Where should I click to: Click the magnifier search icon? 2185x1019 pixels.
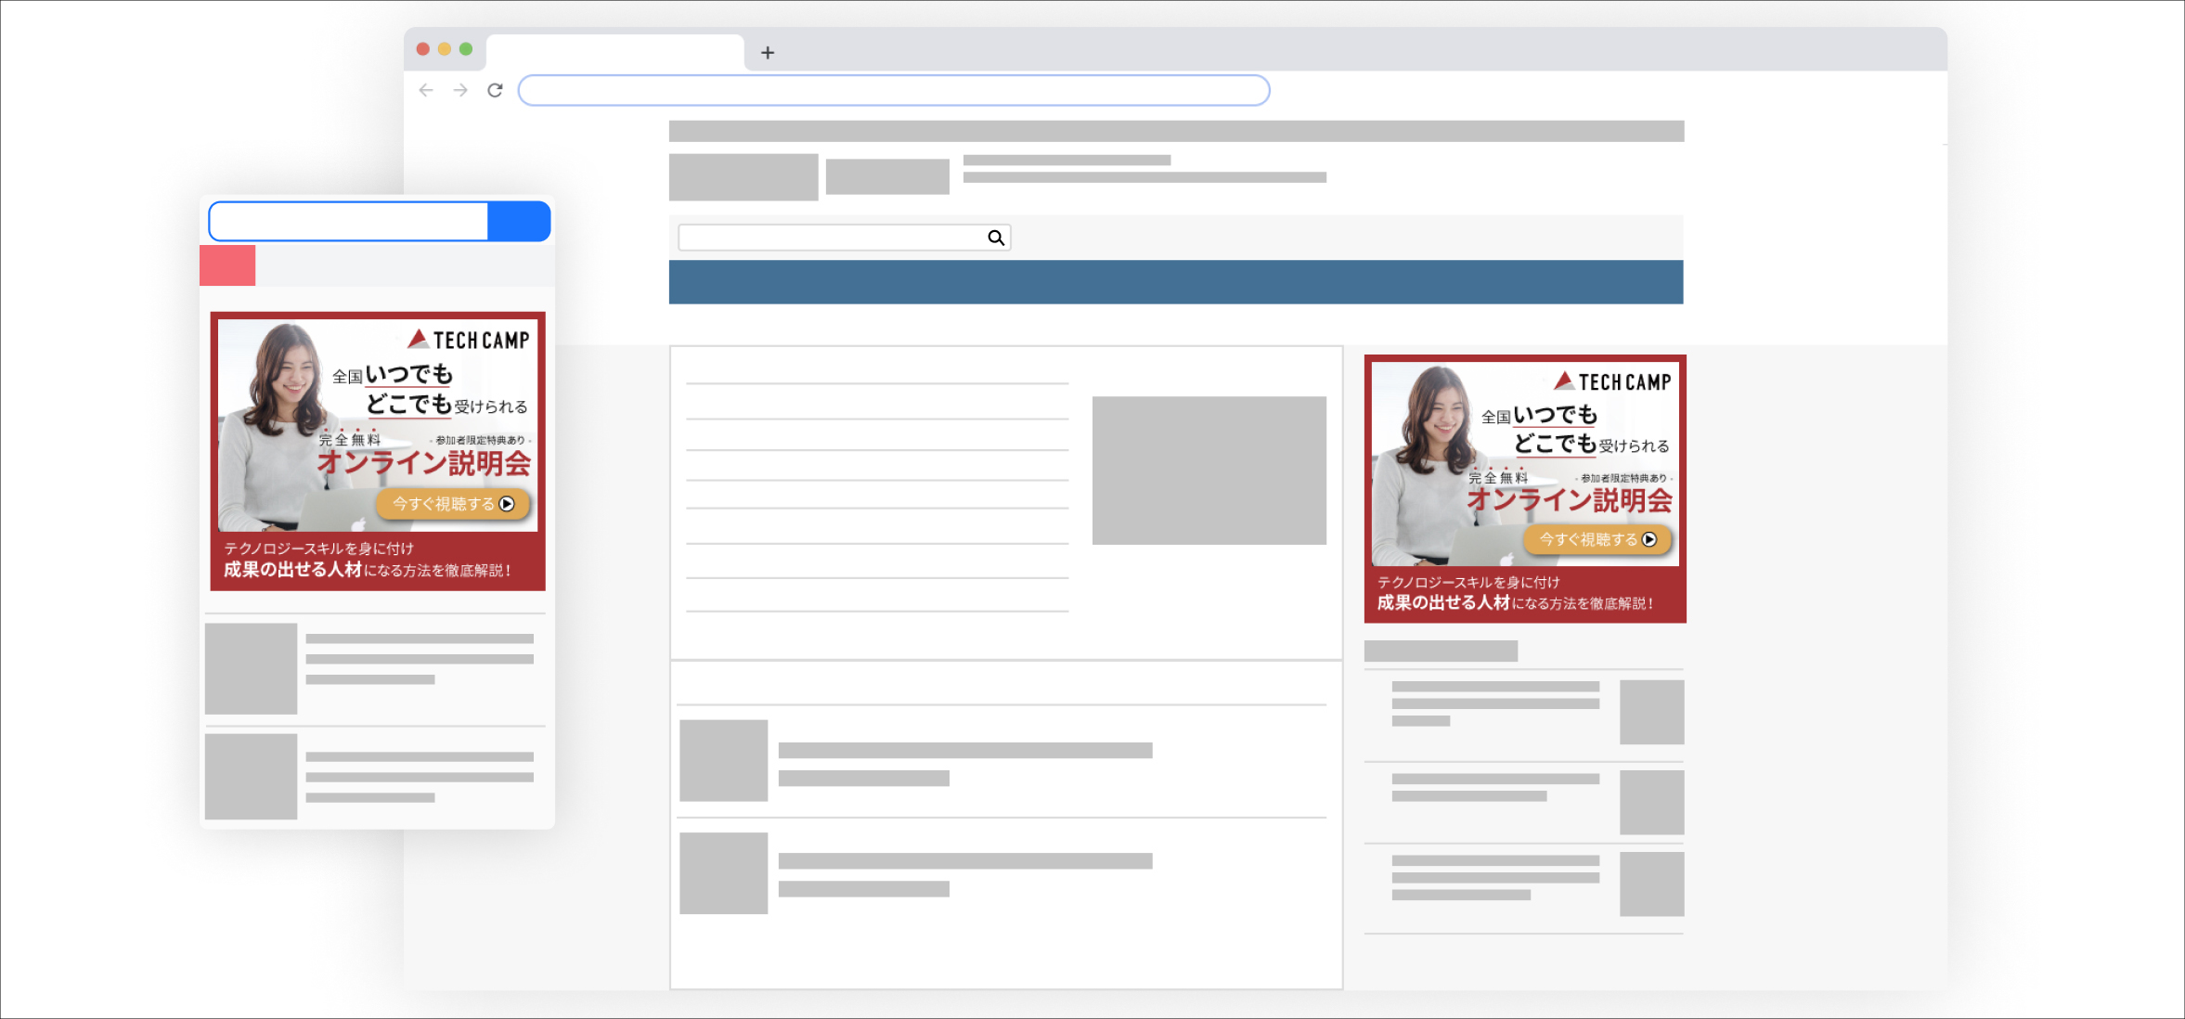(996, 238)
